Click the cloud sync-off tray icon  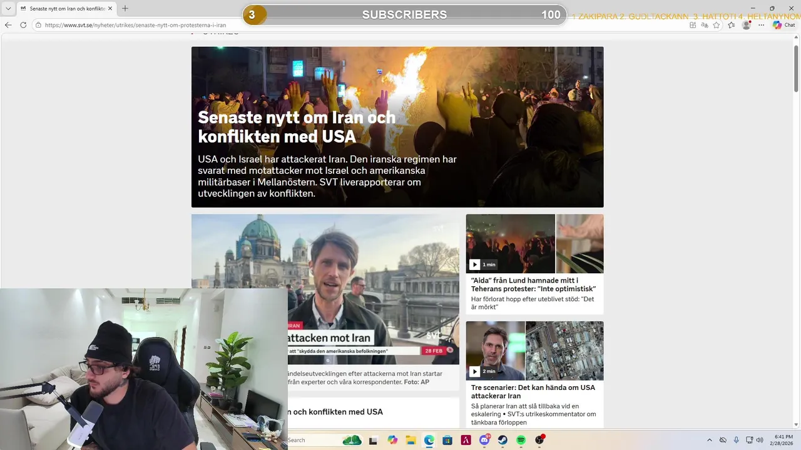723,440
